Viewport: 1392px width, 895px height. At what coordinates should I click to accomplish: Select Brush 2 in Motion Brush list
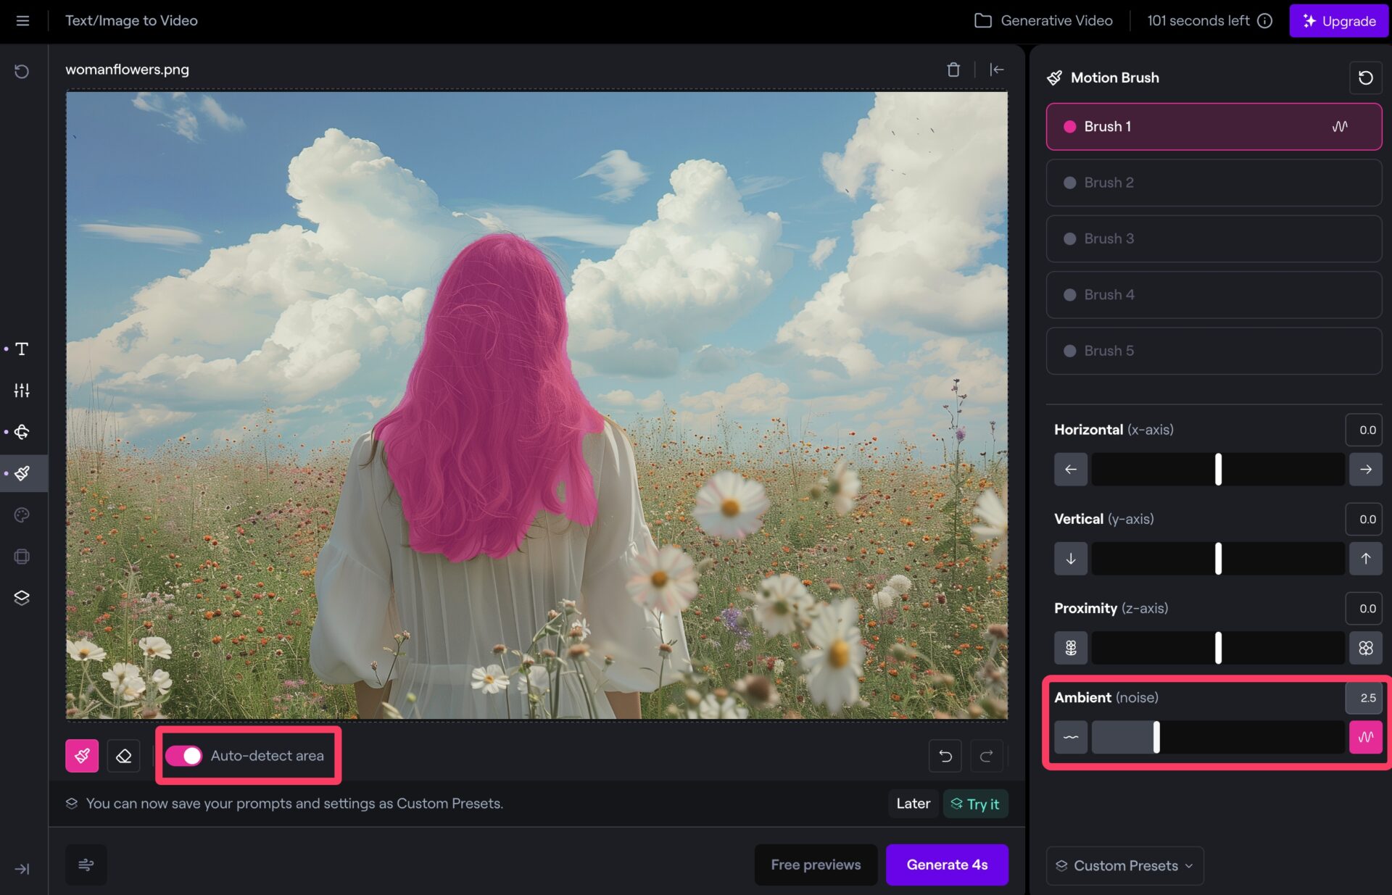(1213, 183)
